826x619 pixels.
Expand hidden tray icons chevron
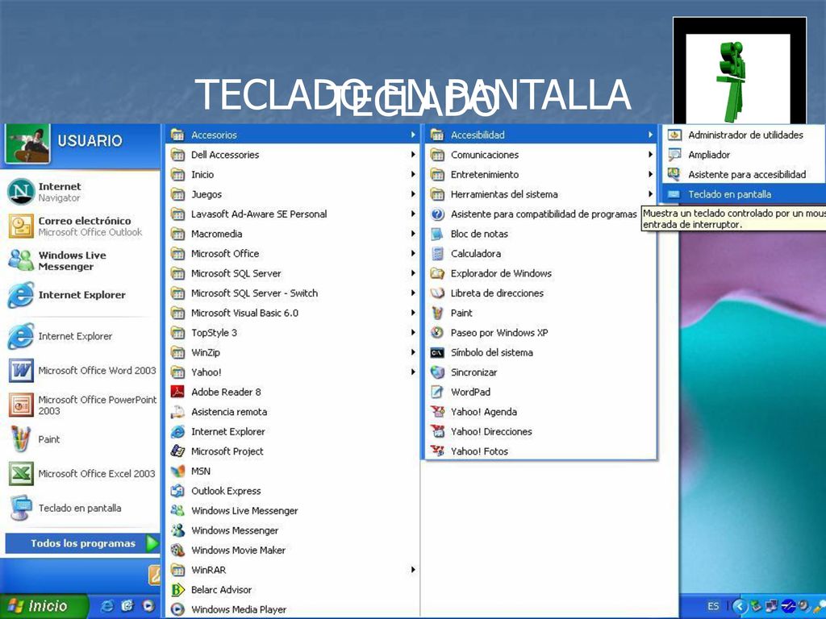click(740, 606)
